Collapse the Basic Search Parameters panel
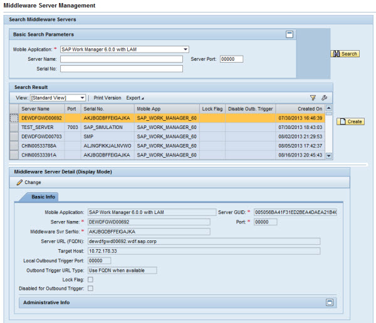Viewport: 376px width, 323px height. (x=290, y=34)
